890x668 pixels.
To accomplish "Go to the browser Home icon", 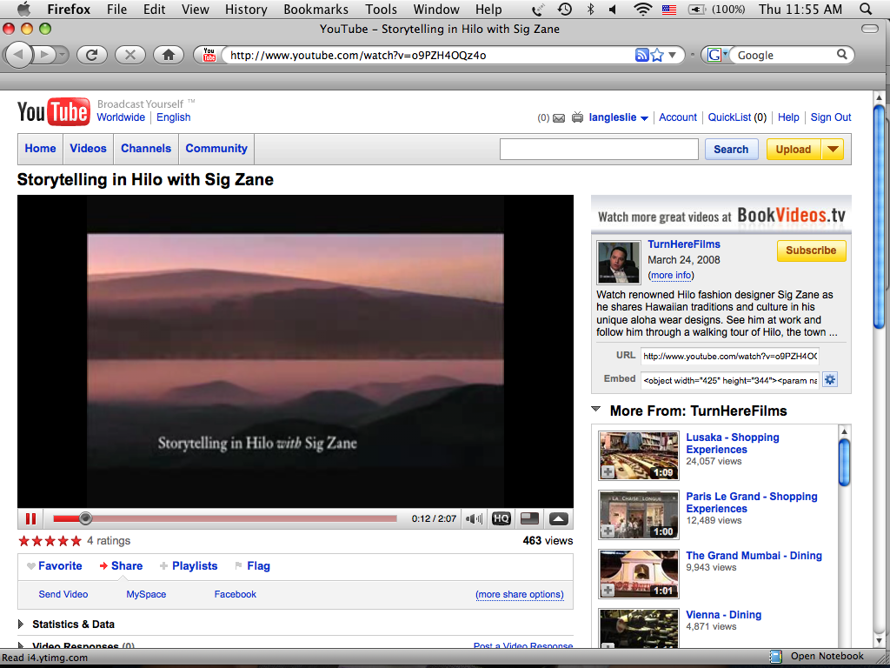I will coord(169,55).
